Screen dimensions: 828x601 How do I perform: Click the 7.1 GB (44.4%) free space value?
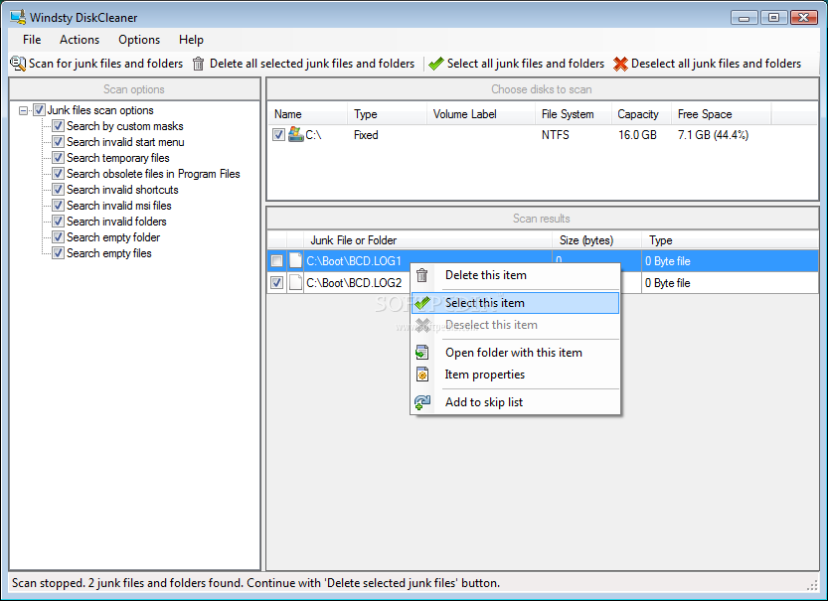(713, 134)
